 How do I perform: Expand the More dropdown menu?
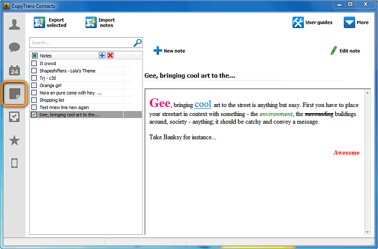click(x=356, y=23)
